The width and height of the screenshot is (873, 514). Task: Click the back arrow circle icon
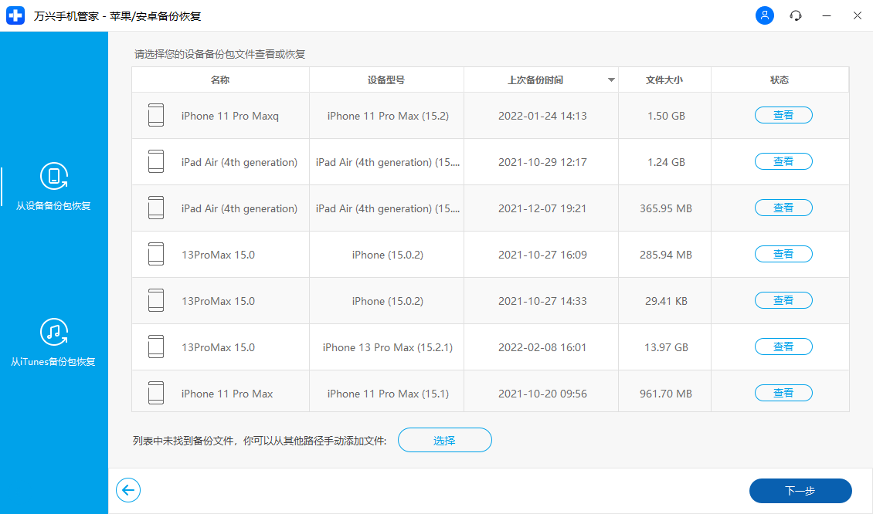pos(128,490)
